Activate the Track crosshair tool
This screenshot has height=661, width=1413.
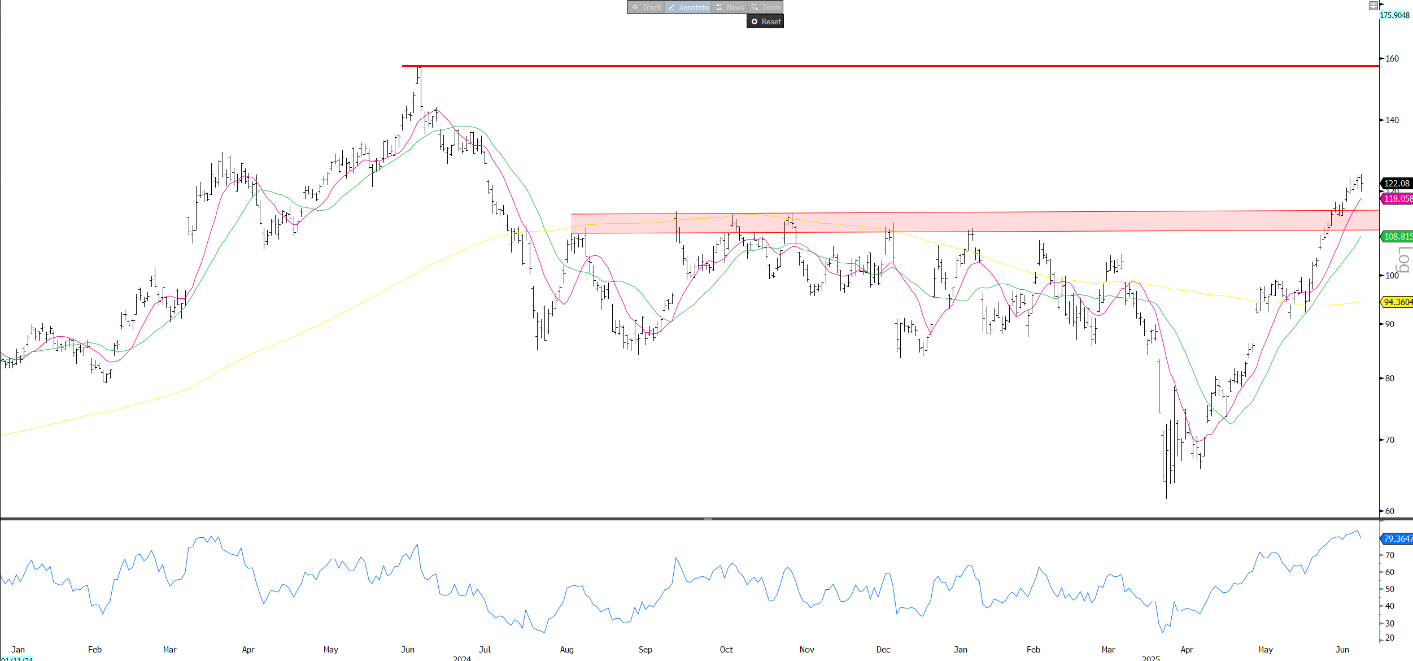coord(646,7)
